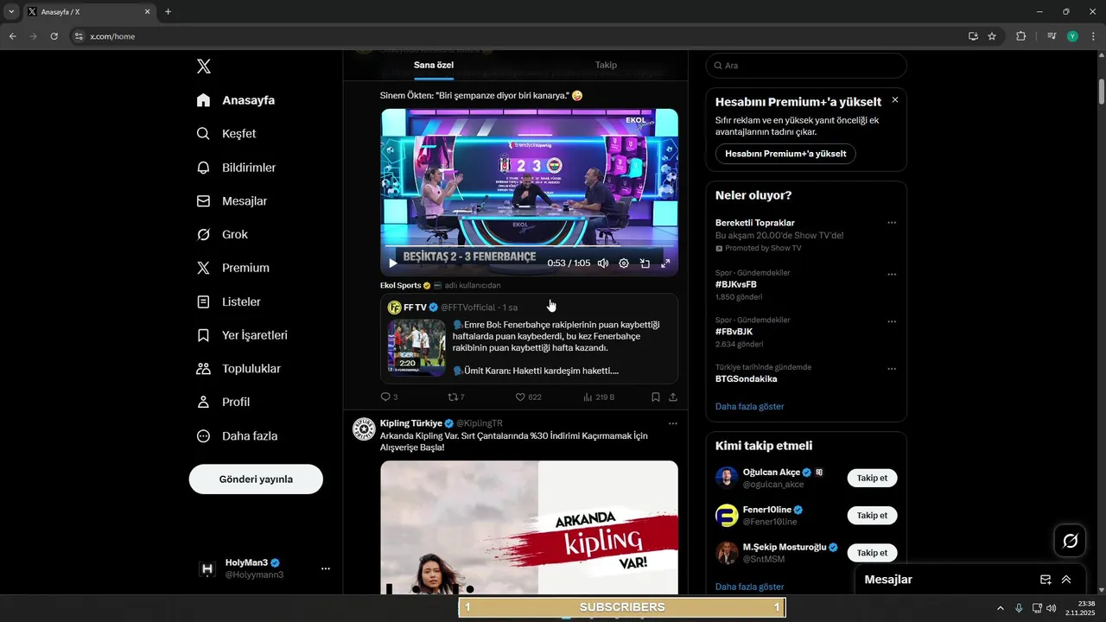The width and height of the screenshot is (1106, 622).
Task: Show hidden system tray icons
Action: [1001, 608]
